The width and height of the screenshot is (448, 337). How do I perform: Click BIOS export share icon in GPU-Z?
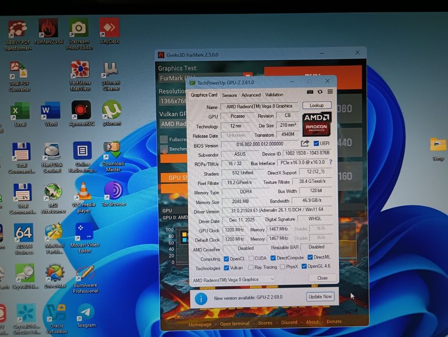point(305,143)
